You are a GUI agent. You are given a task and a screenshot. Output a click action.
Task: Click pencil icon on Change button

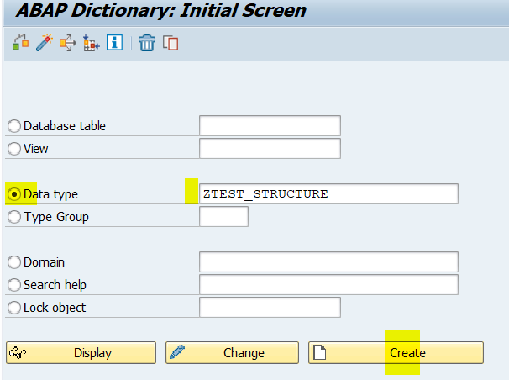tap(177, 351)
